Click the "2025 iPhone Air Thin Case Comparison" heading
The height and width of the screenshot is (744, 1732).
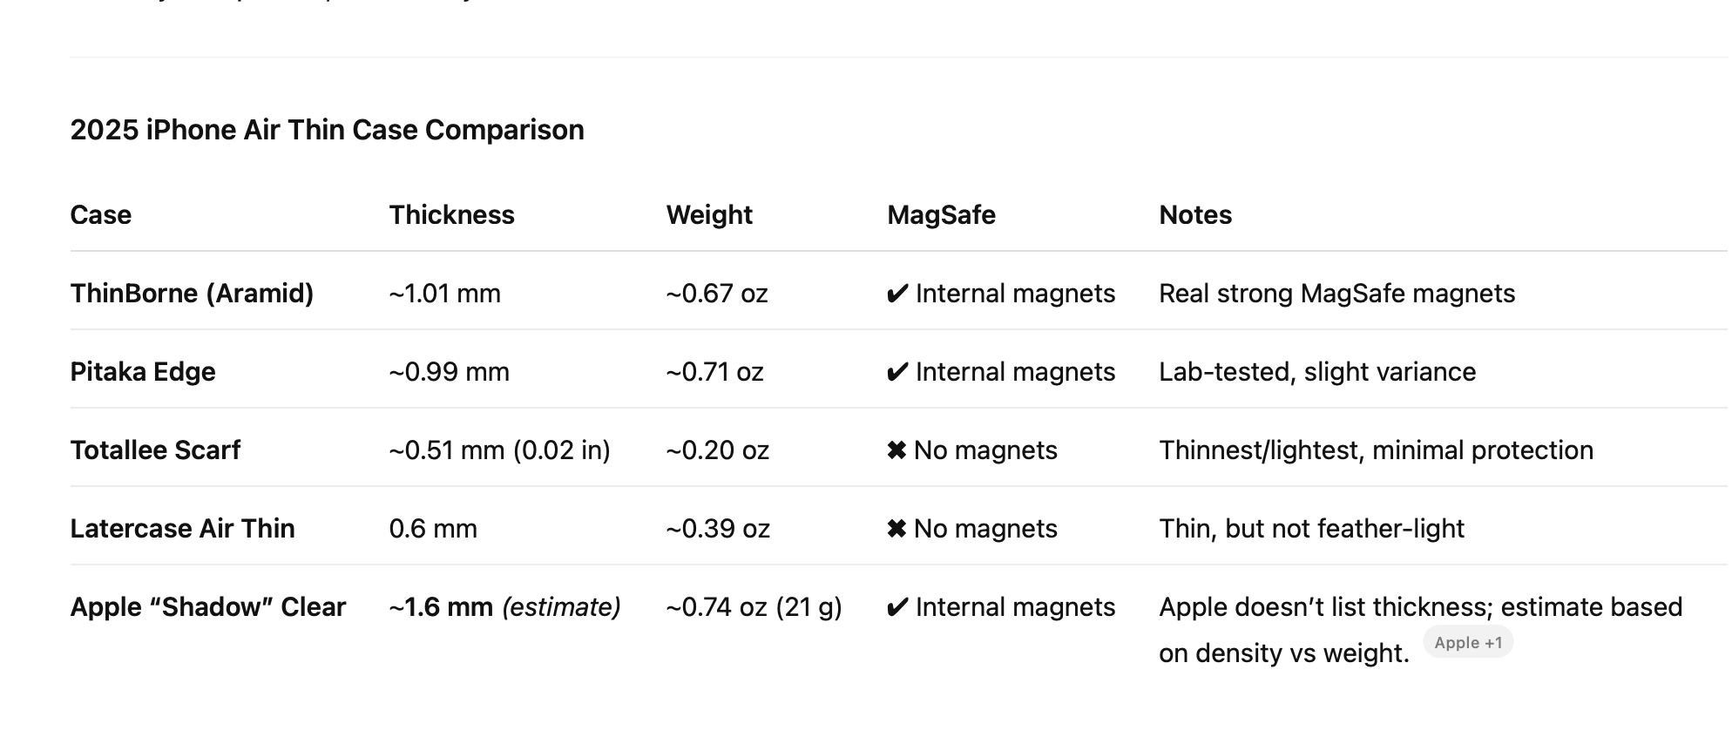point(327,130)
